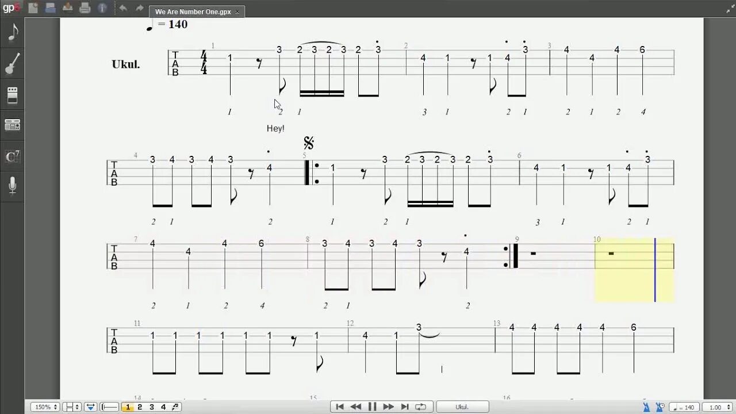Undo the last action
Screen dimensions: 736x414
coord(123,8)
